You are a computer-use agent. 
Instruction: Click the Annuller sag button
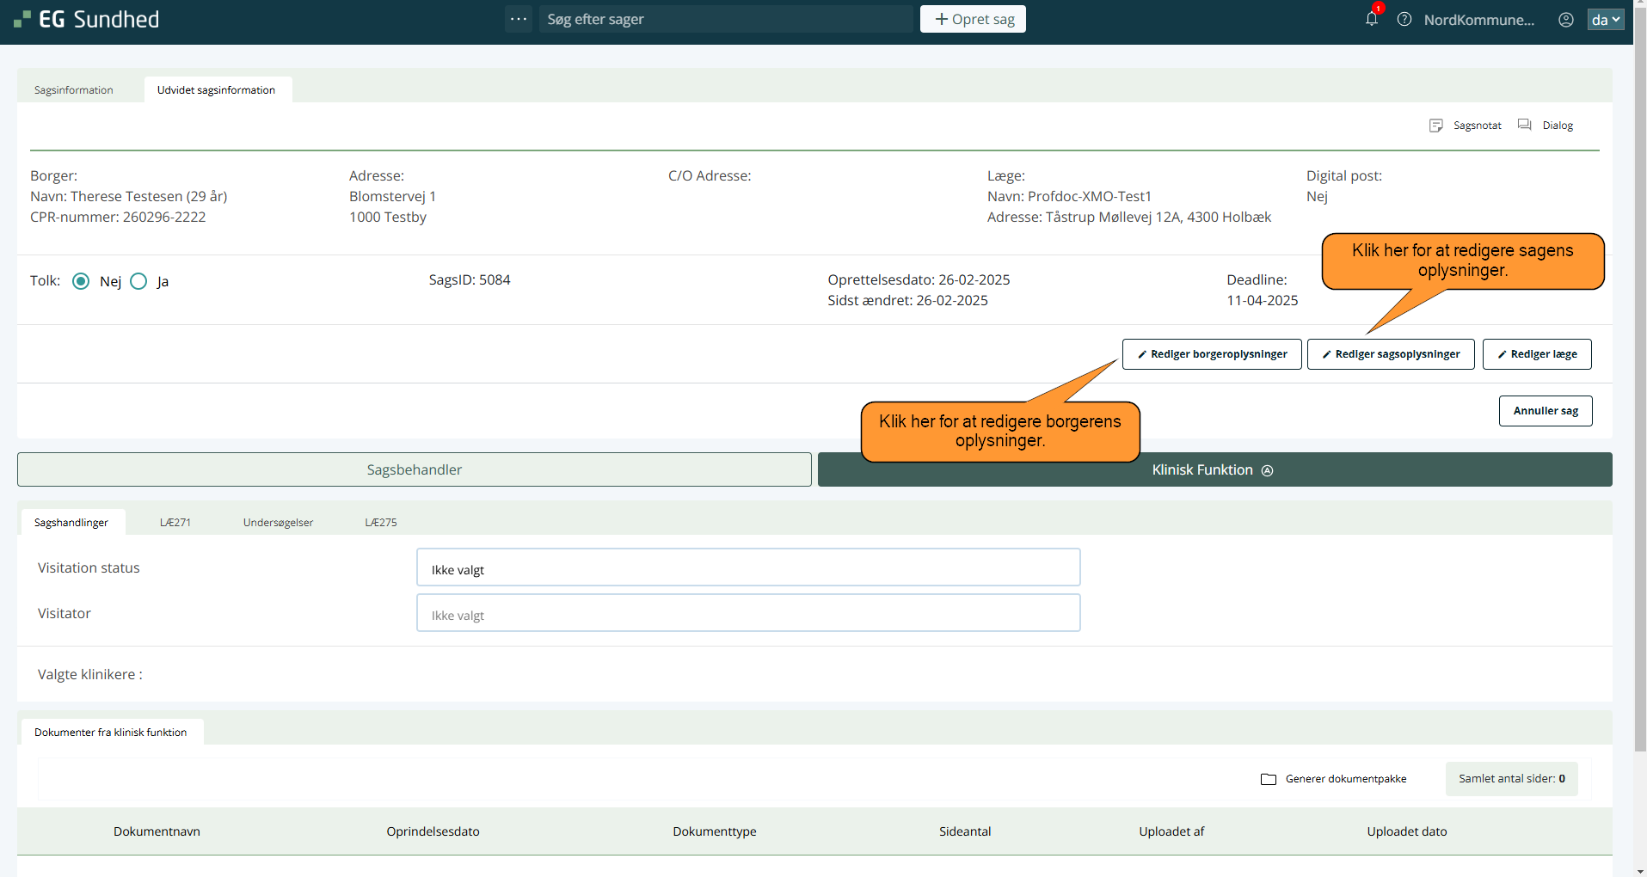[x=1545, y=411]
